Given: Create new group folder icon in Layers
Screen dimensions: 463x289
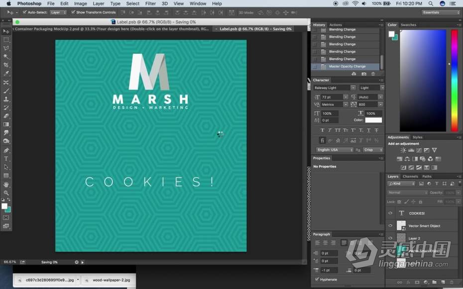Looking at the screenshot, I should pyautogui.click(x=434, y=283).
